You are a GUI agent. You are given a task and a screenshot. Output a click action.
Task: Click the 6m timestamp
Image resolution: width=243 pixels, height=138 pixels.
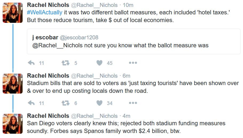click(x=127, y=76)
